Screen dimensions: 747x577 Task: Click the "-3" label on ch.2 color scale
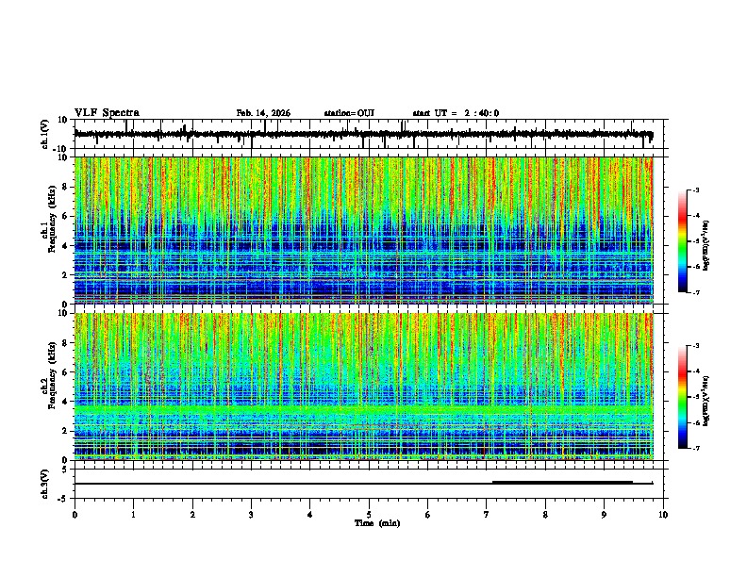click(695, 346)
